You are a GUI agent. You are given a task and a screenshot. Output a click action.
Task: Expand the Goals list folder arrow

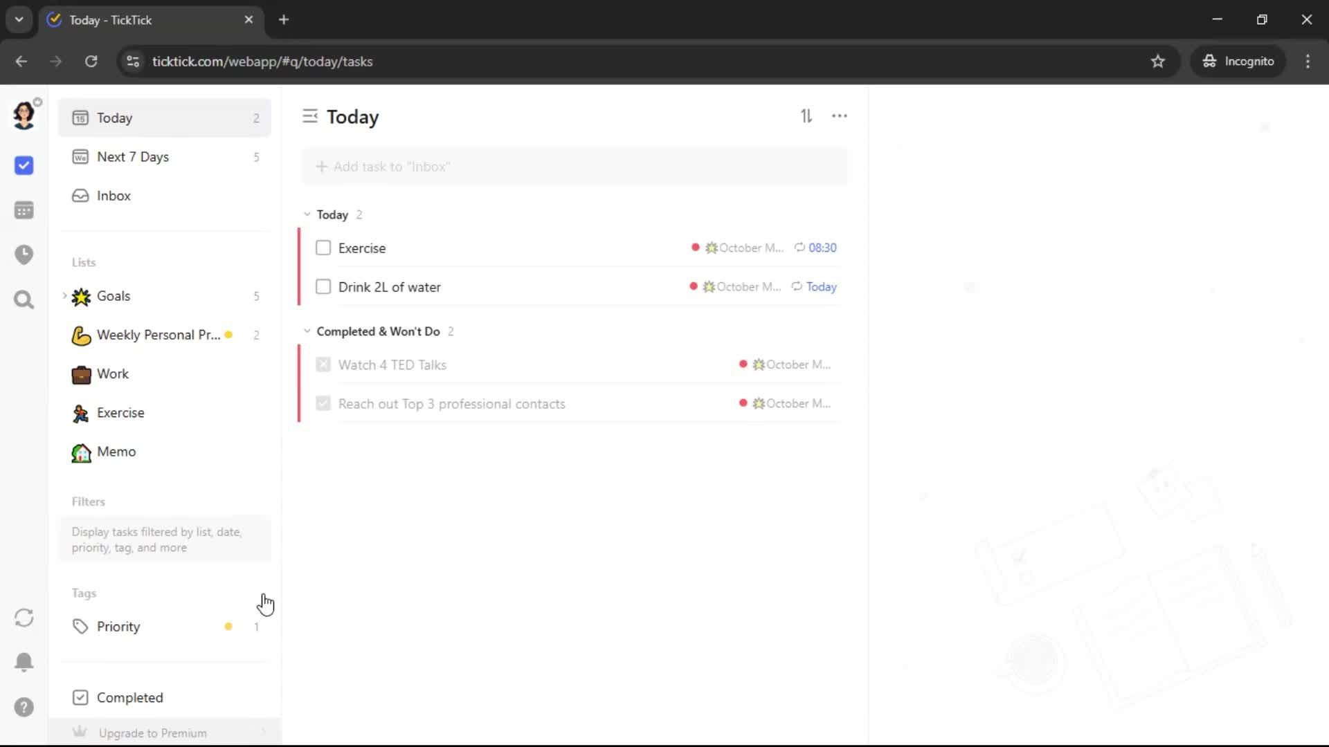(64, 296)
